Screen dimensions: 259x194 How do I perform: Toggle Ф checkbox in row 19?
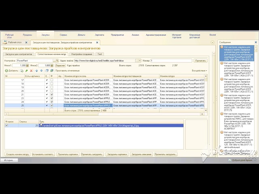point(52,87)
